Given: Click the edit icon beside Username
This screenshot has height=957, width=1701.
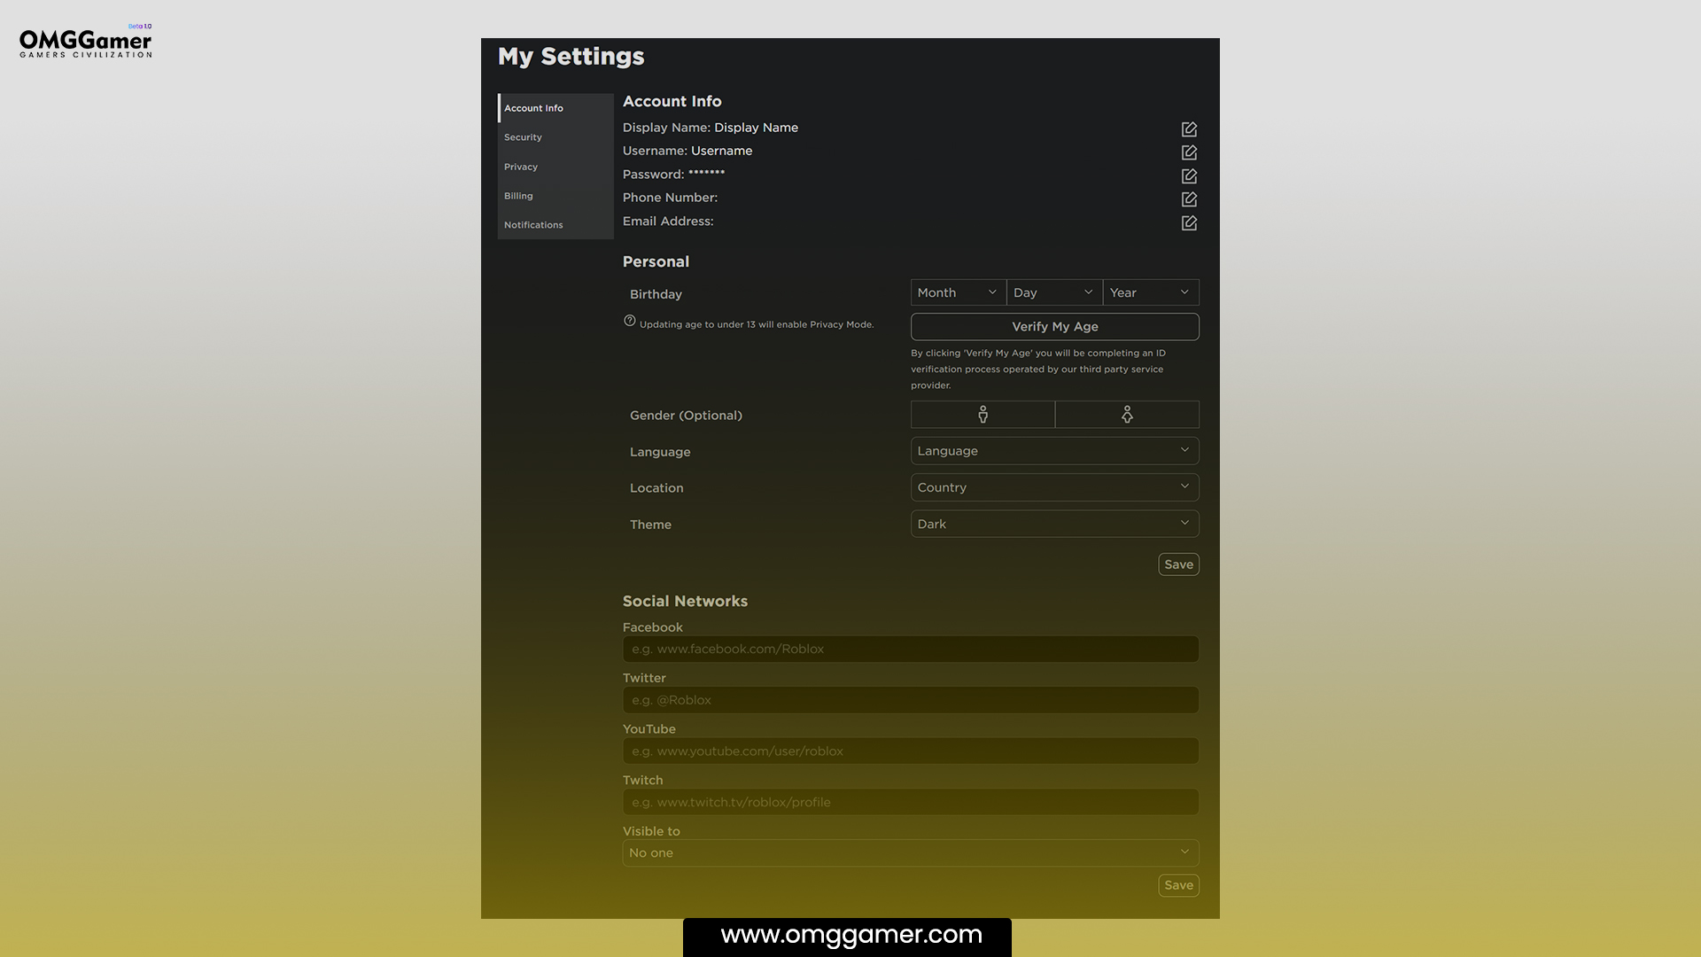Looking at the screenshot, I should [x=1189, y=152].
